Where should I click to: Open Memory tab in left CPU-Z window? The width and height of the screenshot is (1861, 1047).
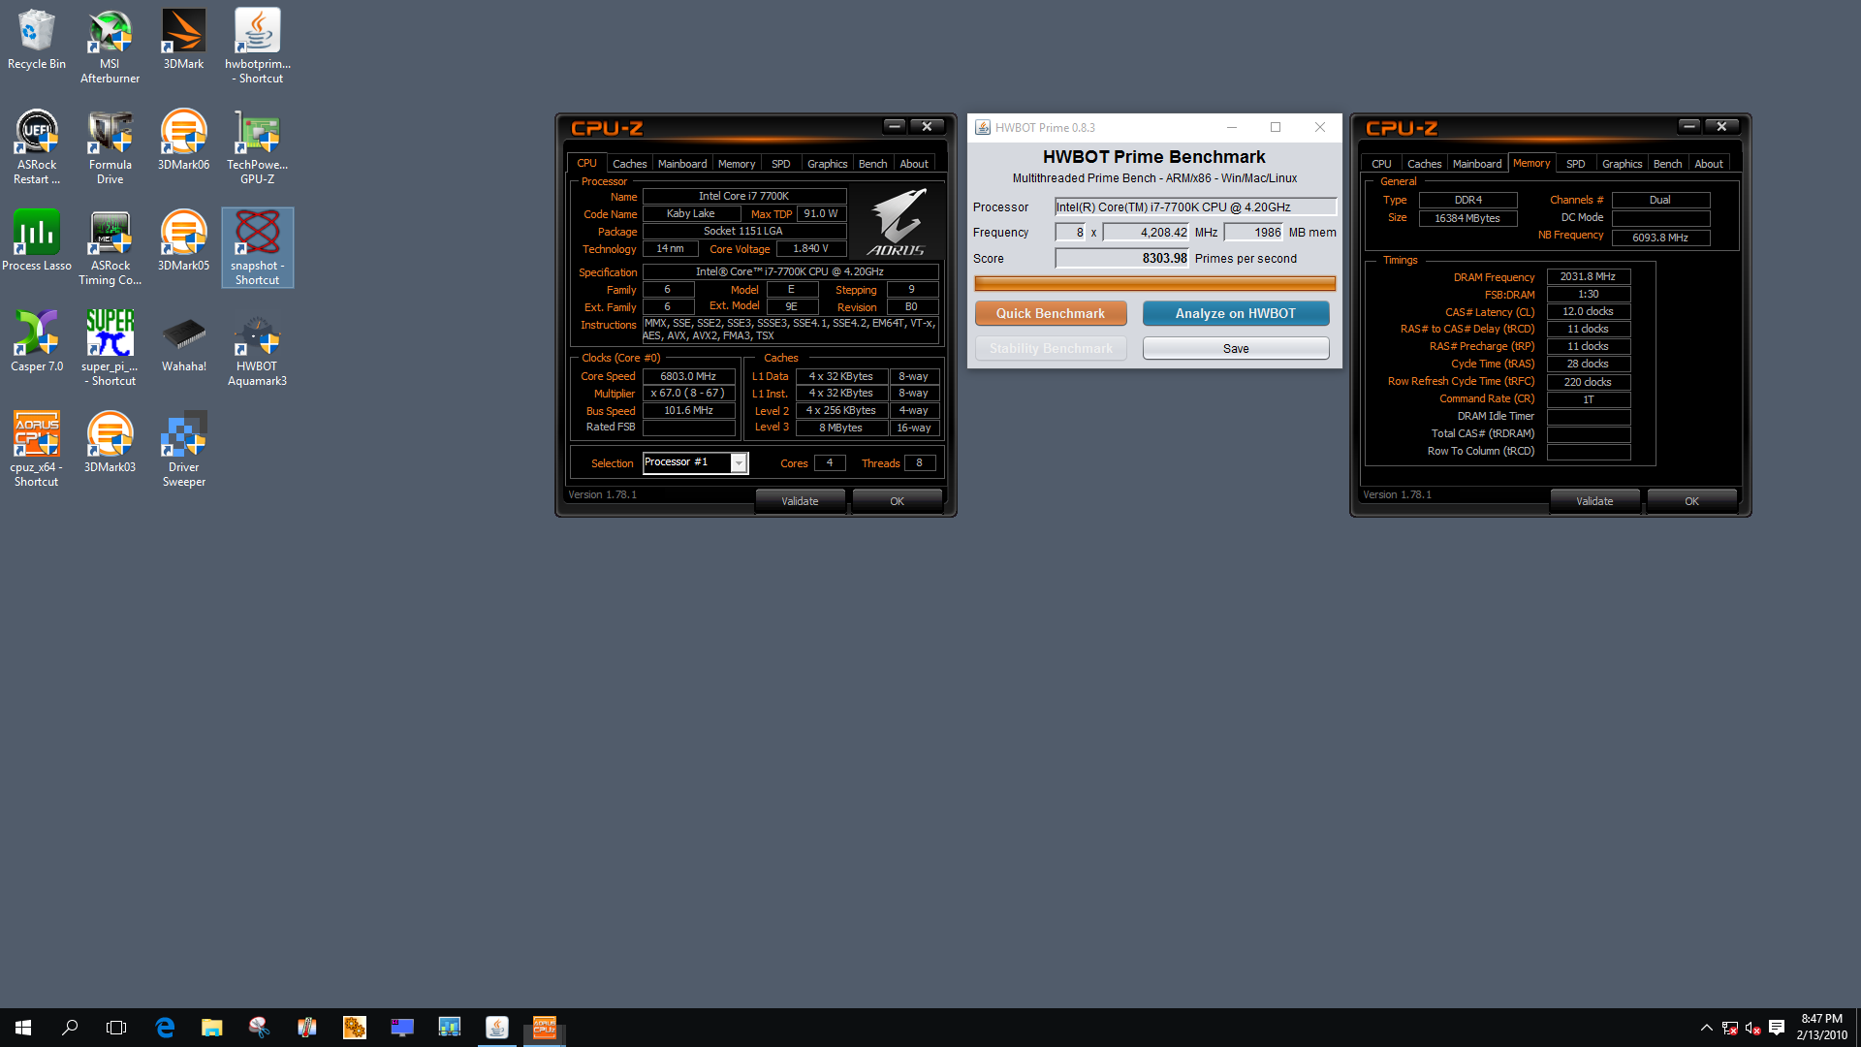[737, 164]
